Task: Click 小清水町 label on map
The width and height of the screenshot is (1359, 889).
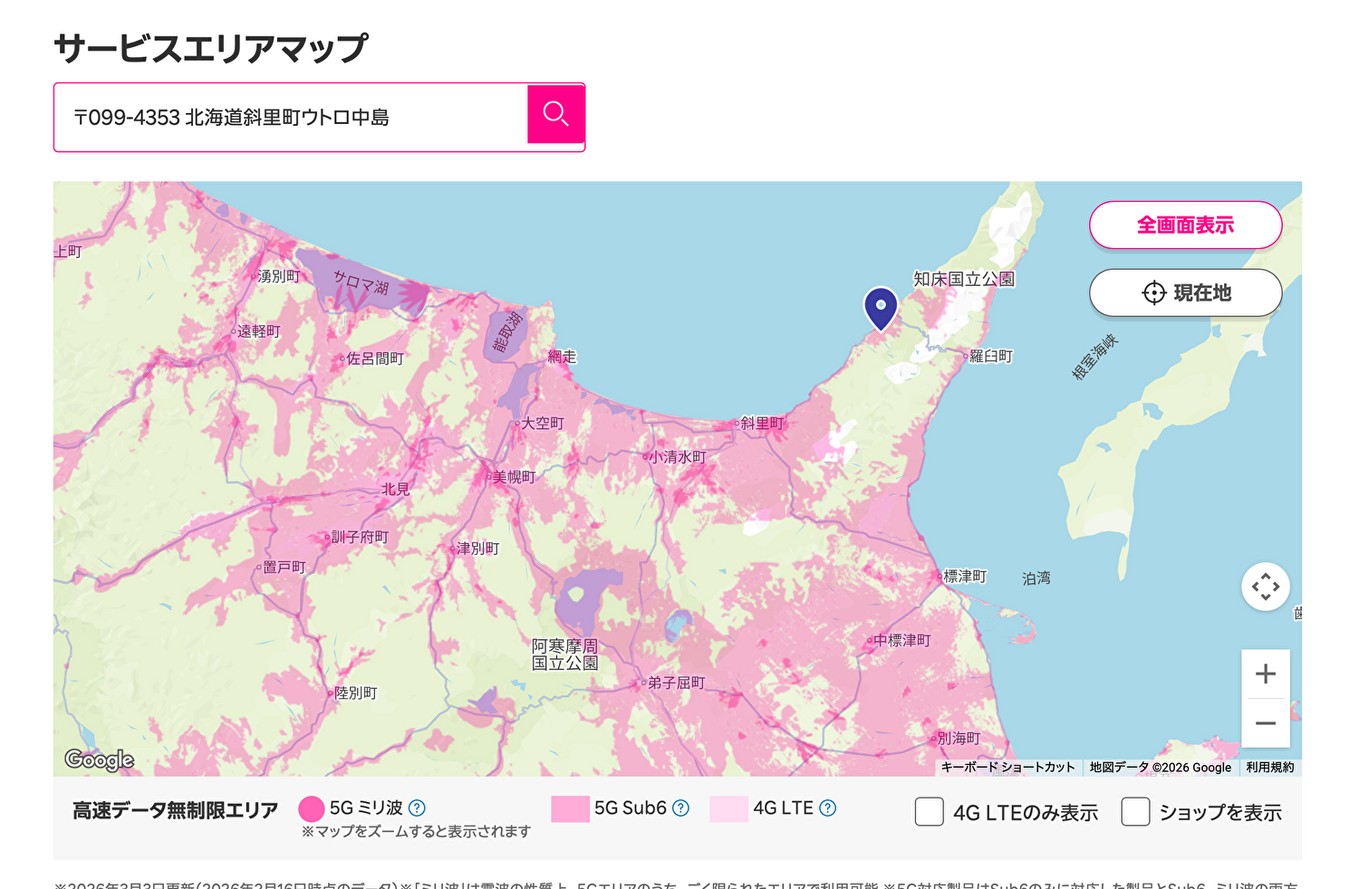Action: tap(677, 457)
